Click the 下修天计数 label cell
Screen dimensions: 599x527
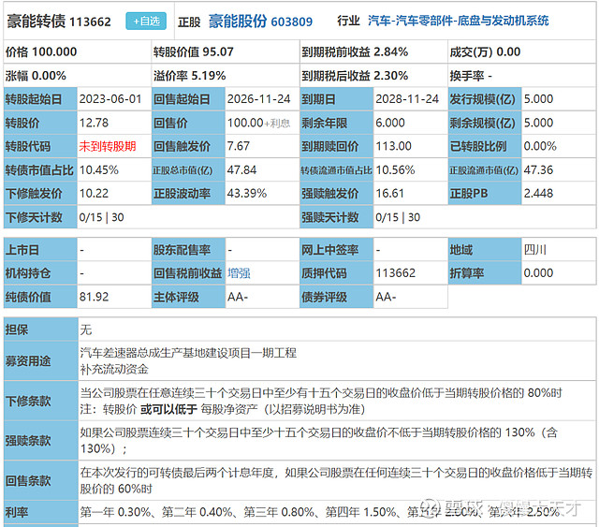[x=40, y=217]
